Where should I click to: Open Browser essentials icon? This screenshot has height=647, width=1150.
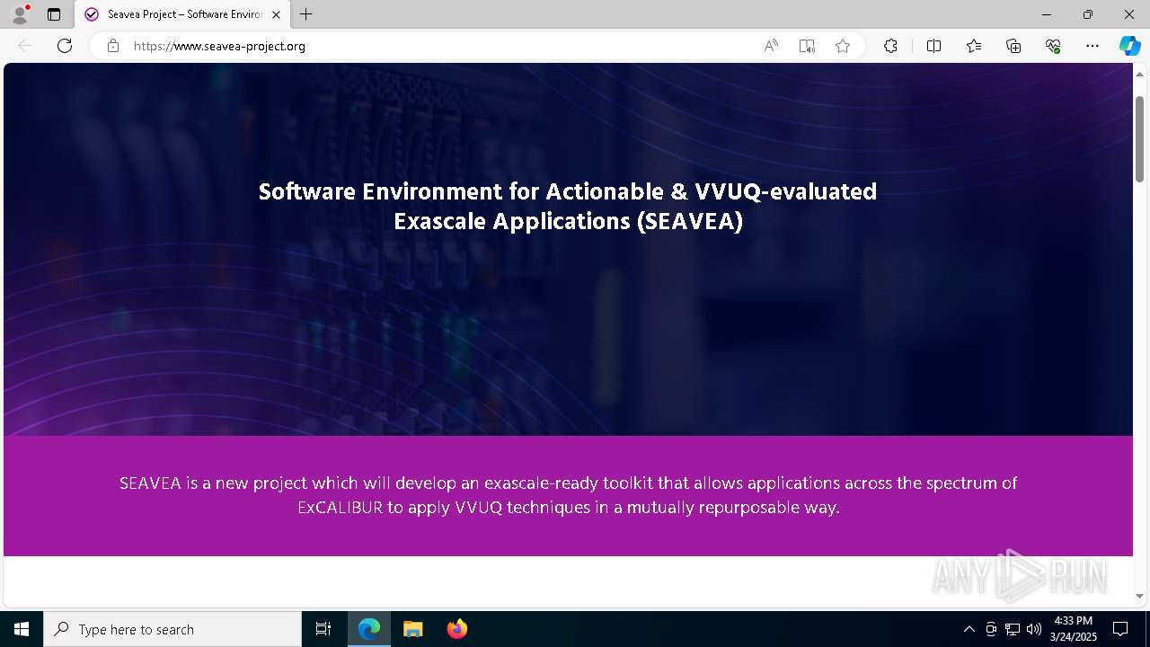coord(1053,46)
